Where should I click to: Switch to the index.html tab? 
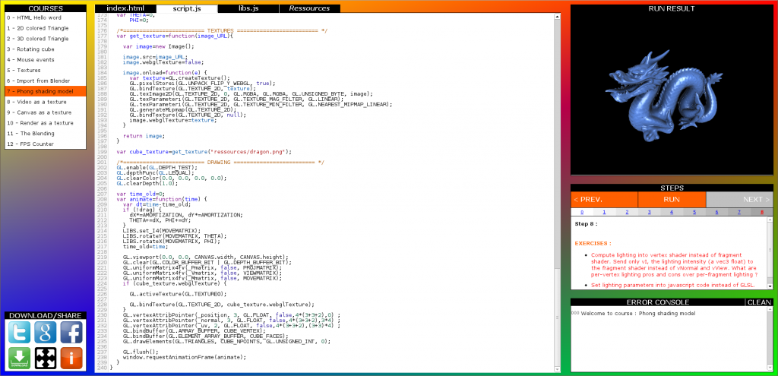[x=125, y=8]
